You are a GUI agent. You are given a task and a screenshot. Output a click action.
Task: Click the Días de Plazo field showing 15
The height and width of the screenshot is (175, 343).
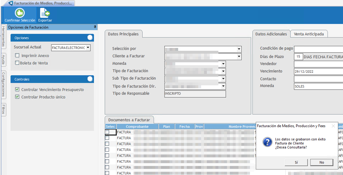[x=298, y=57]
